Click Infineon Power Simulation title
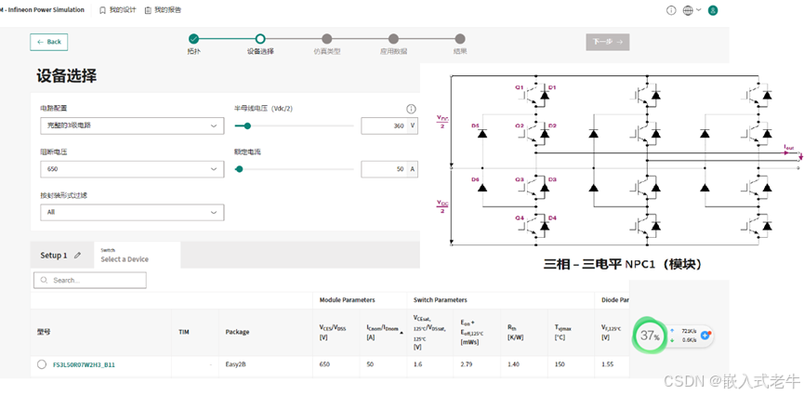This screenshot has height=395, width=804. 42,9
